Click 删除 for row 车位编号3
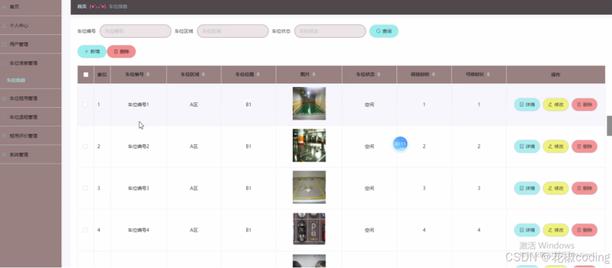Screen dimensions: 612x268 (x=584, y=188)
